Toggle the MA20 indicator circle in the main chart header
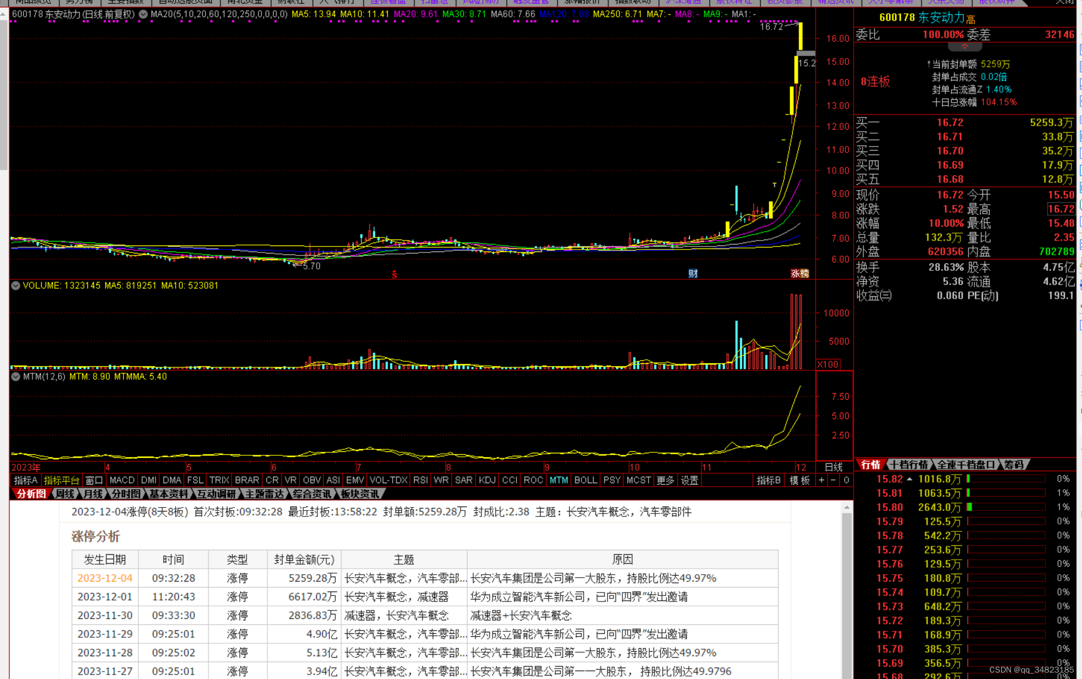 pyautogui.click(x=143, y=14)
